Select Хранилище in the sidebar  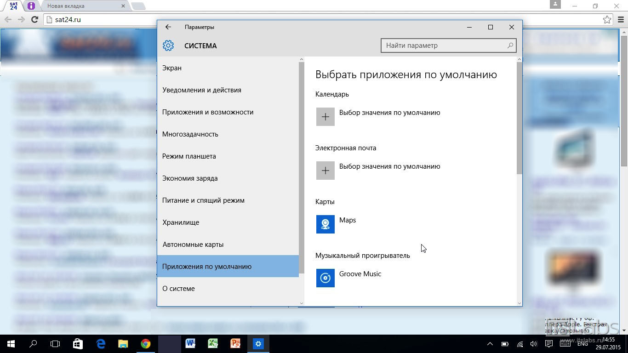[x=228, y=222]
